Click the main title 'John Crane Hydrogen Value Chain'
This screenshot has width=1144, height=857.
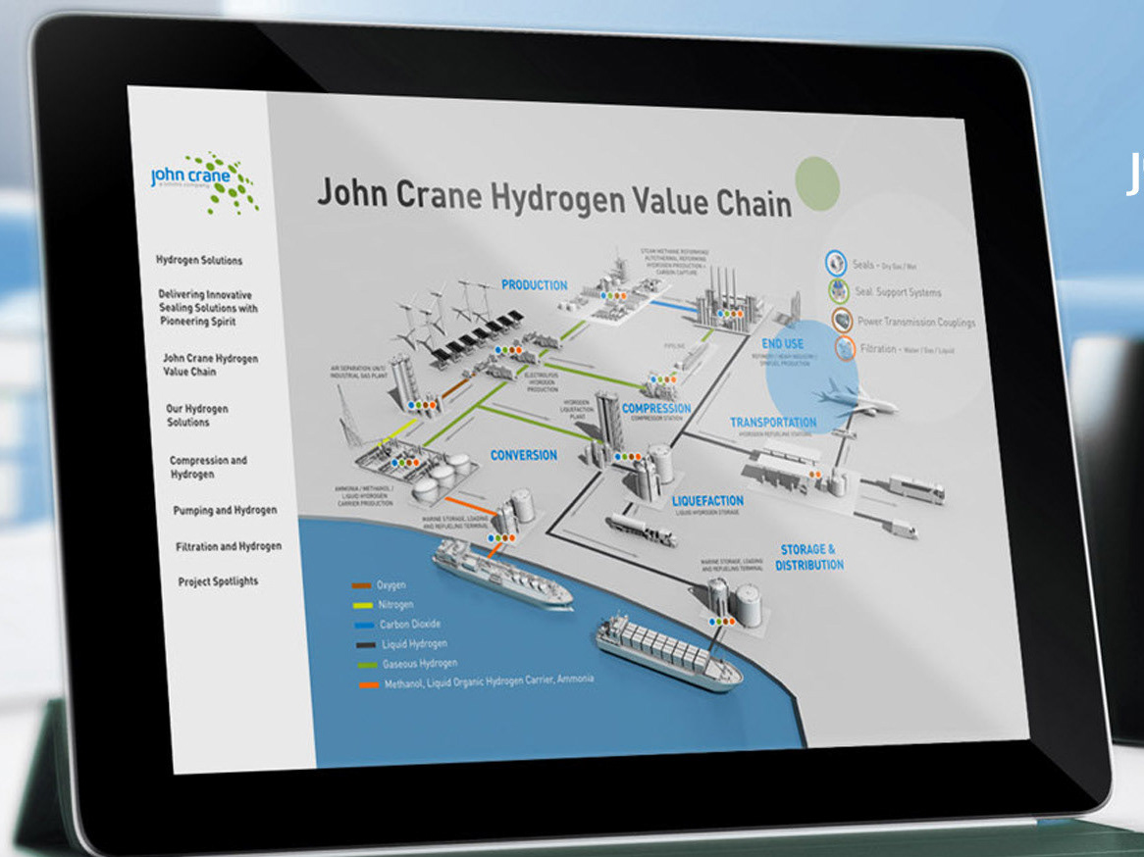pyautogui.click(x=554, y=197)
